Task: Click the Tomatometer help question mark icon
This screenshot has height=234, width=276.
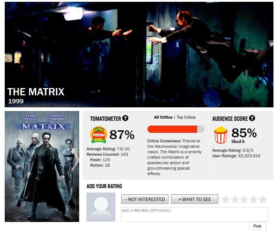Action: [x=125, y=118]
